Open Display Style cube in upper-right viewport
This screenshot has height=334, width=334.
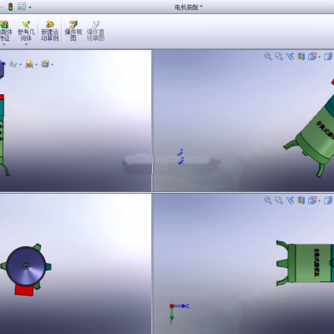(x=328, y=57)
